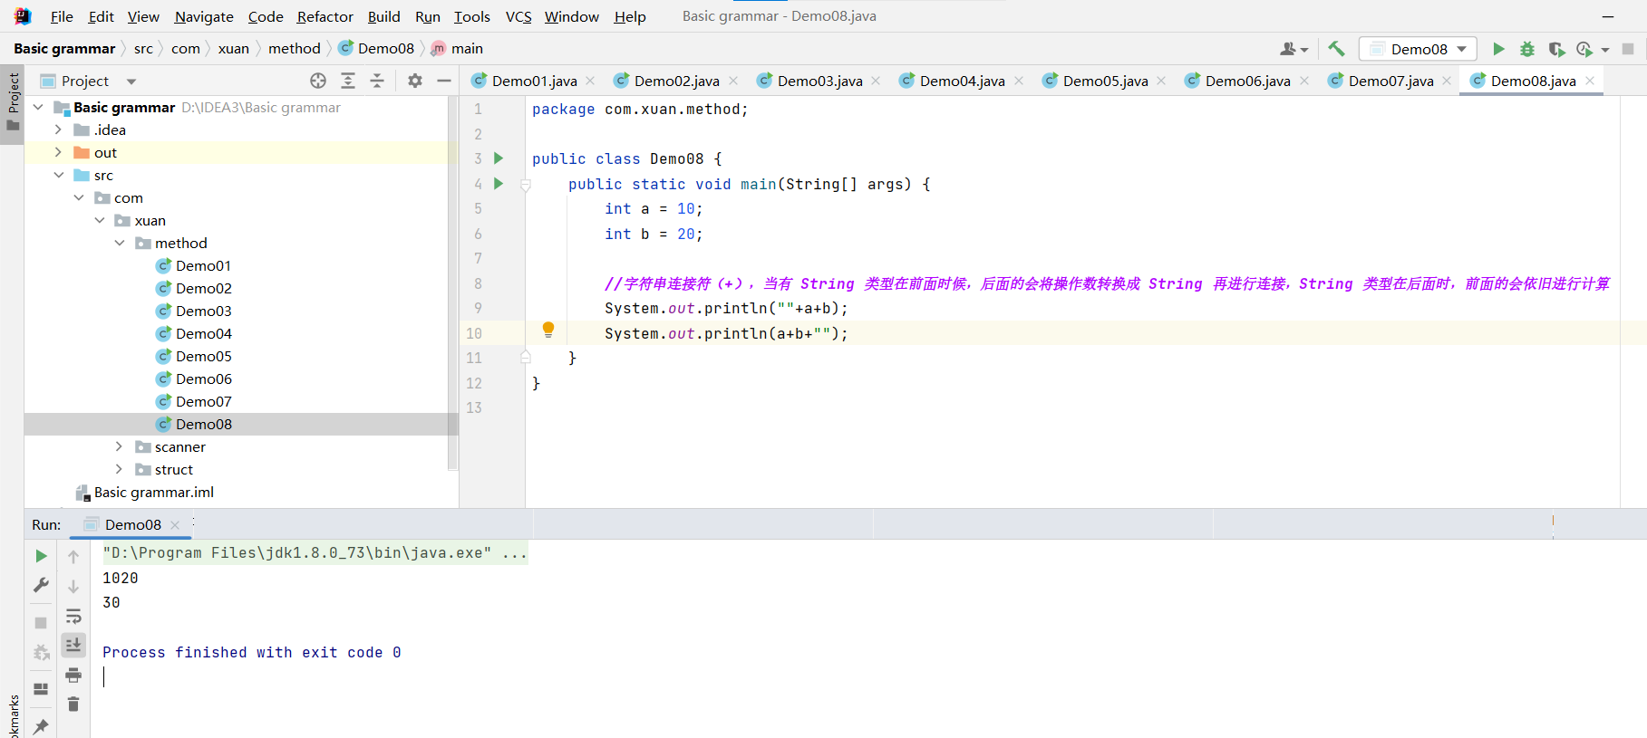Click the Print console output icon
Viewport: 1647px width, 738px height.
coord(73,675)
